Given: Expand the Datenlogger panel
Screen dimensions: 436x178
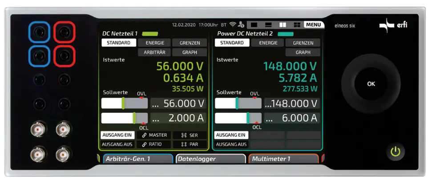Looking at the screenshot, I should tap(211, 159).
